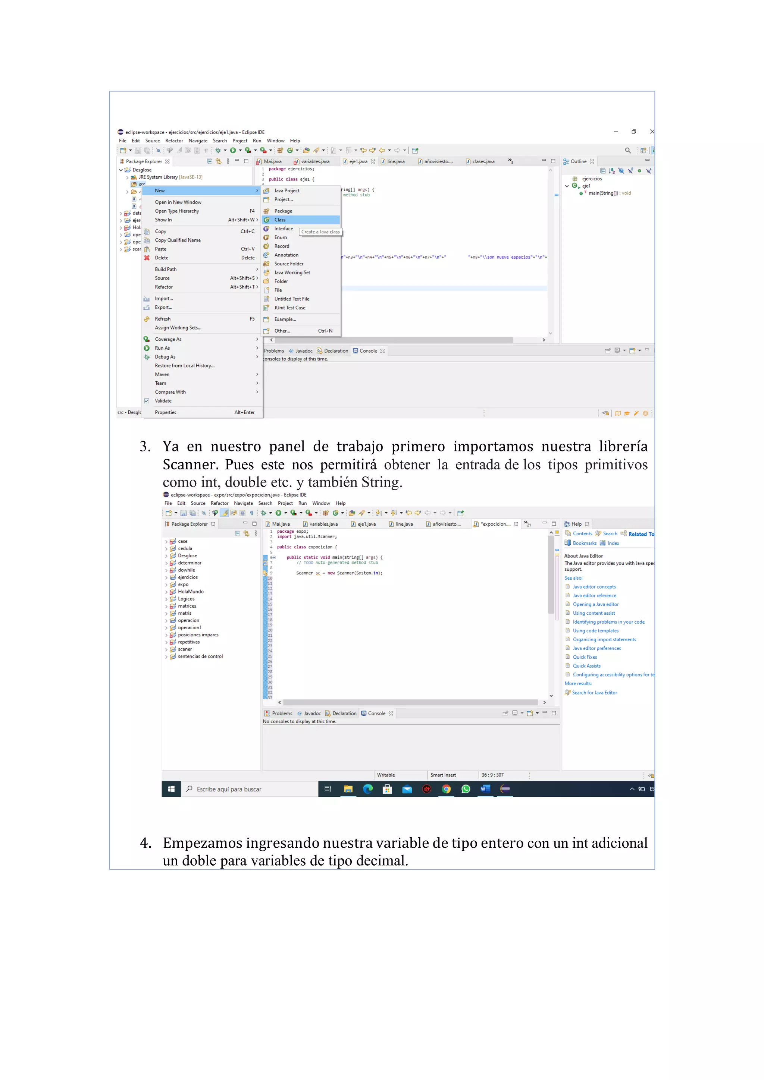The width and height of the screenshot is (764, 1080).
Task: Click the lower editor's horizontal scrollbar
Action: 410,702
